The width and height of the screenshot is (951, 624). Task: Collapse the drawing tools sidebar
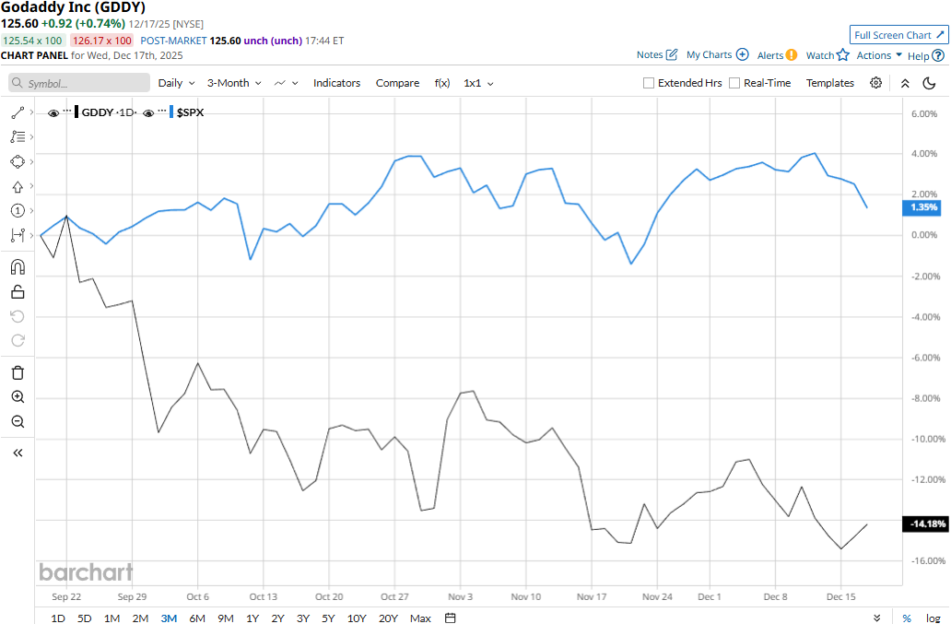pos(18,453)
